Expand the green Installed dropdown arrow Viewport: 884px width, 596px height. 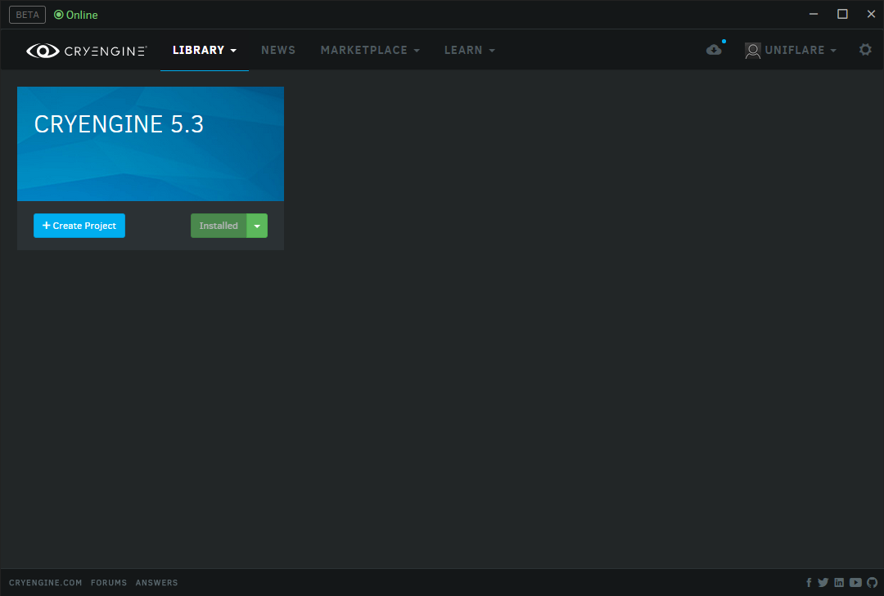point(257,226)
